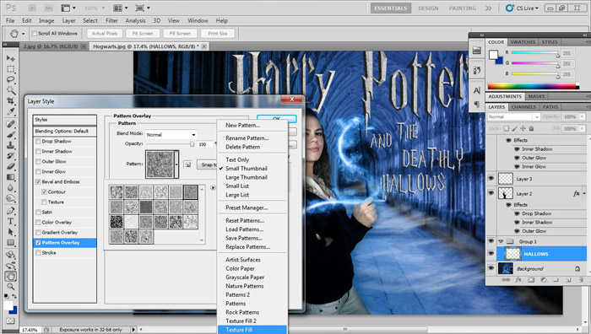The width and height of the screenshot is (591, 334).
Task: Select the History Brush tool
Action: pos(10,155)
